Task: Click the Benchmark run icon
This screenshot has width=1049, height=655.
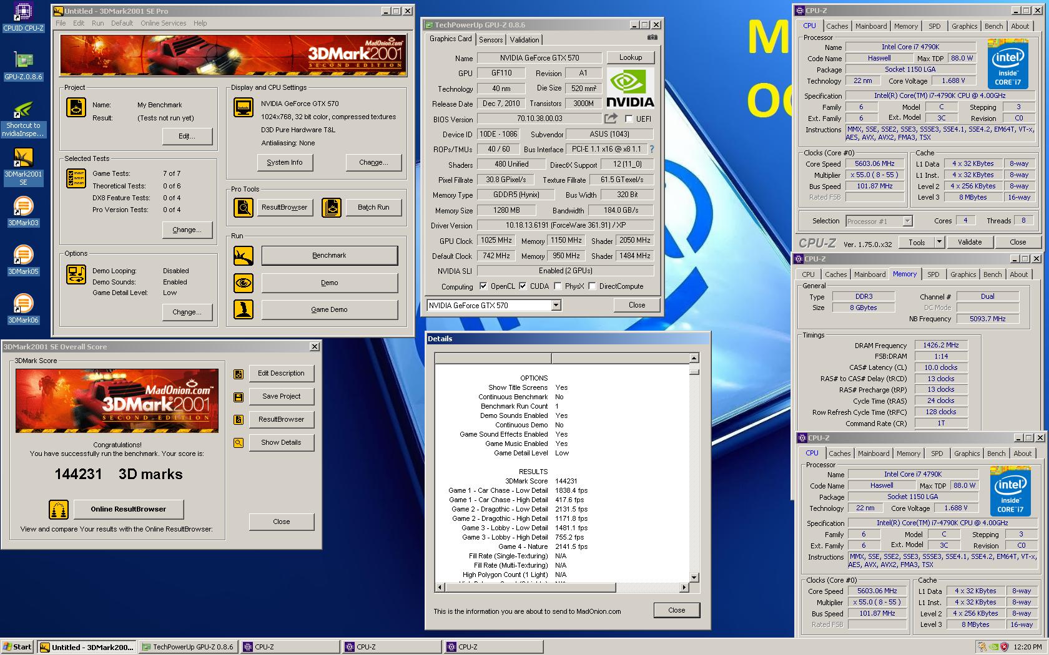Action: point(244,256)
